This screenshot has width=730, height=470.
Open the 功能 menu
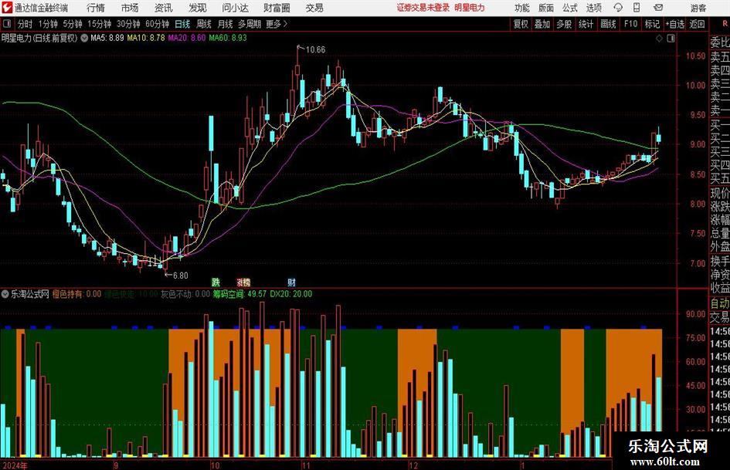pos(522,8)
